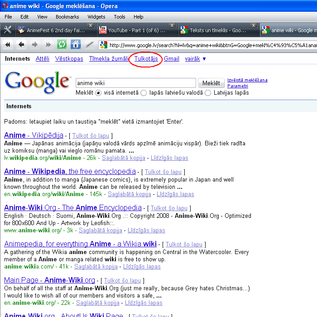Screen dimensions: 317x317
Task: Click the Meklēt search button
Action: pos(211,83)
